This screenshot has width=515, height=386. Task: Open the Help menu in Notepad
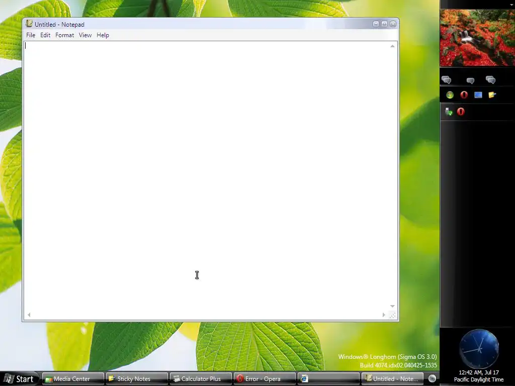pyautogui.click(x=103, y=35)
